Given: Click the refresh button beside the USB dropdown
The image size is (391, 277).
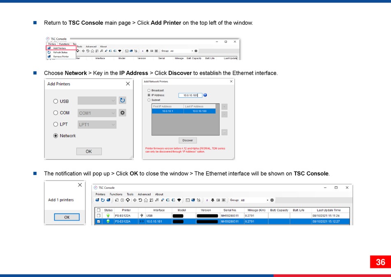Looking at the screenshot, I should coord(122,101).
